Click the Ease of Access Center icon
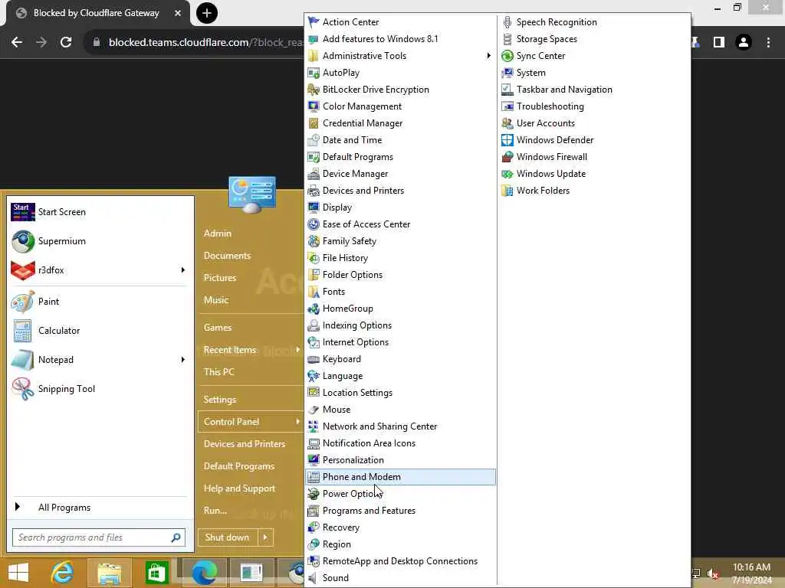The height and width of the screenshot is (588, 785). 314,224
